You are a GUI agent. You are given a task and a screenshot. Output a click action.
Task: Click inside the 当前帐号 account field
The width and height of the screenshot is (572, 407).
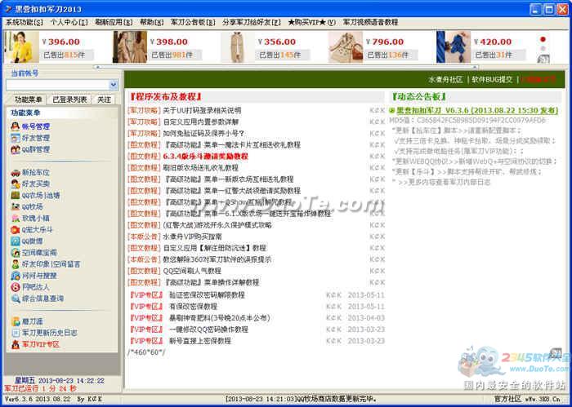tap(58, 85)
